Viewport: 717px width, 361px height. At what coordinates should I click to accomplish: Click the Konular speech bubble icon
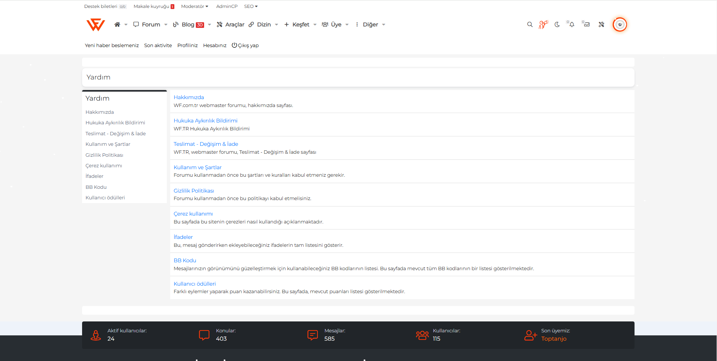pos(204,335)
